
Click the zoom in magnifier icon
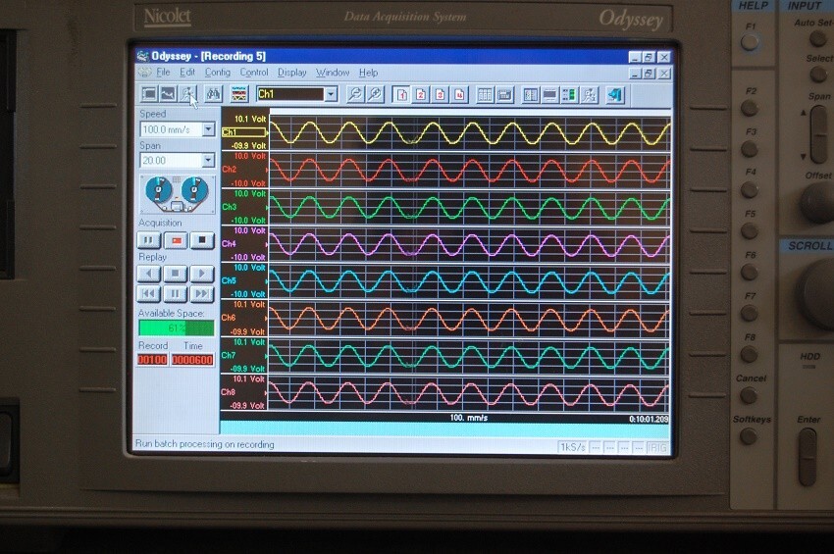click(x=375, y=95)
